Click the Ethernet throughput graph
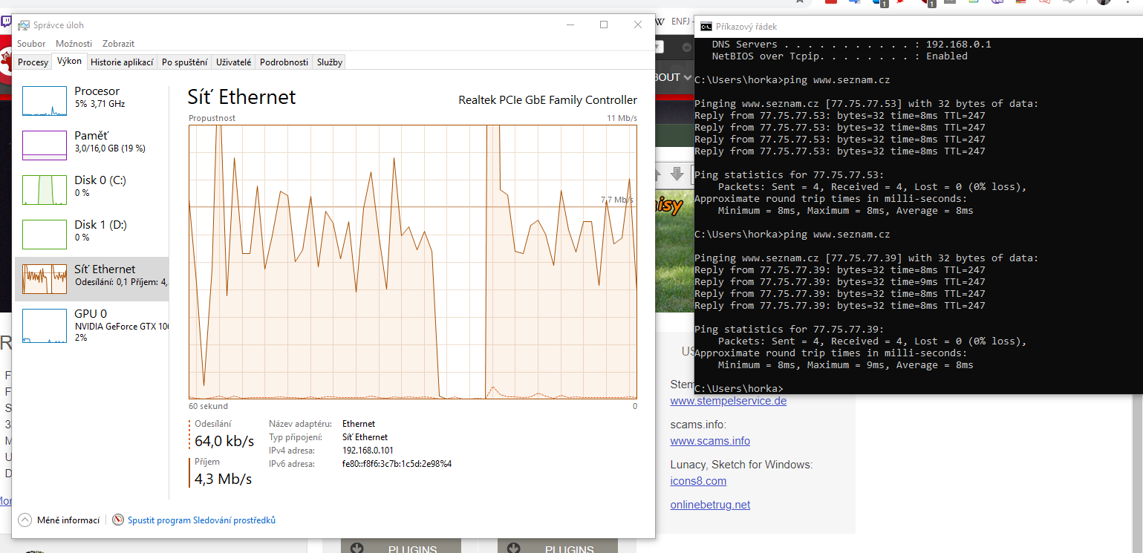Viewport: 1143px width, 553px height. click(x=413, y=262)
